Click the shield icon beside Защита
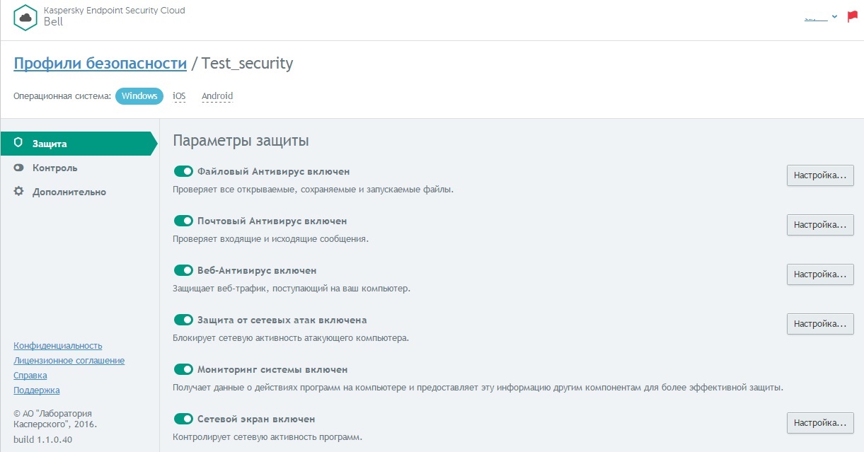The height and width of the screenshot is (452, 864). tap(18, 143)
